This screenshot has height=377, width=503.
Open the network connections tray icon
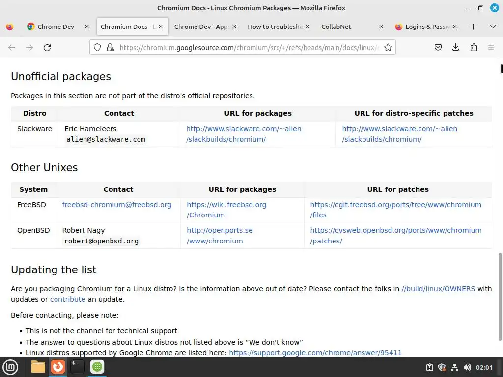454,367
